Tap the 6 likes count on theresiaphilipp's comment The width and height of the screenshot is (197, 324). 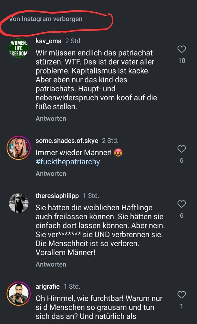[x=182, y=215]
